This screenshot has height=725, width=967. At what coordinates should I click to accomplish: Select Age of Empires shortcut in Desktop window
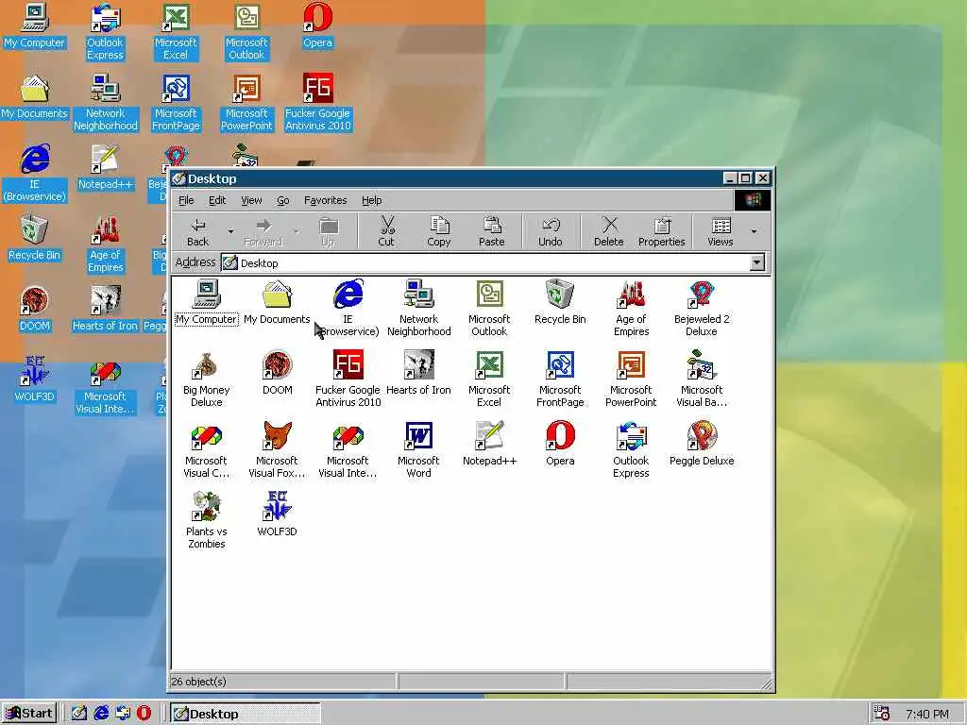pyautogui.click(x=631, y=309)
